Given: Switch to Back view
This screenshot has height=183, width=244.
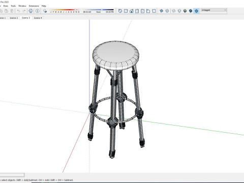Looking at the screenshot, I should [x=142, y=11].
